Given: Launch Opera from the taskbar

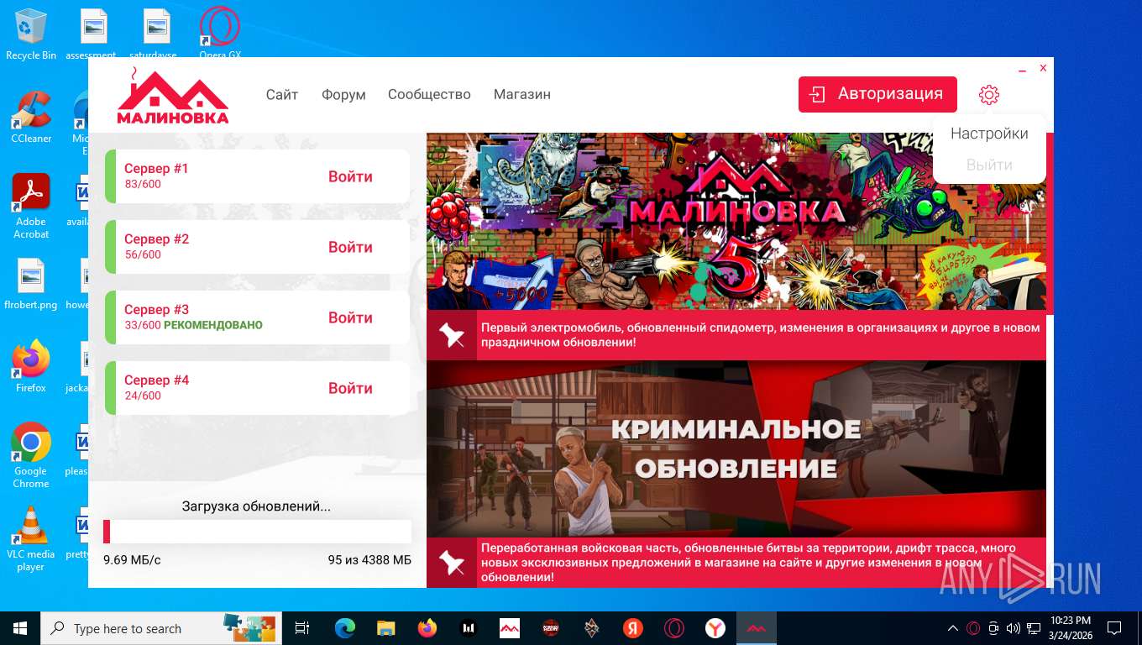Looking at the screenshot, I should (x=674, y=628).
